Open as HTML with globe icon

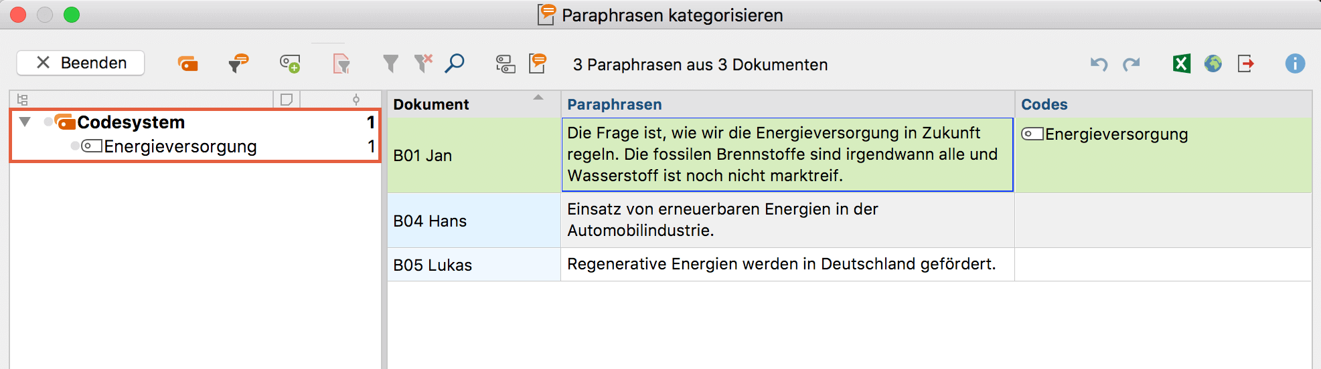point(1213,64)
